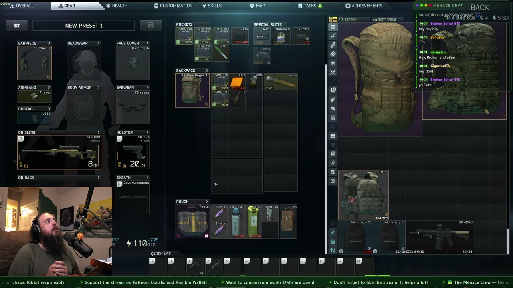Select the MMAC plate carrier in stash
The image size is (513, 288).
coord(363,195)
